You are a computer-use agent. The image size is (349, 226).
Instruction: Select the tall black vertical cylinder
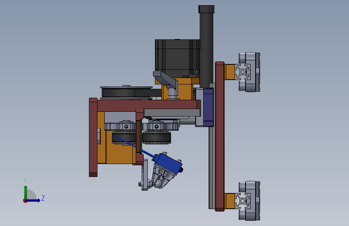(x=207, y=46)
